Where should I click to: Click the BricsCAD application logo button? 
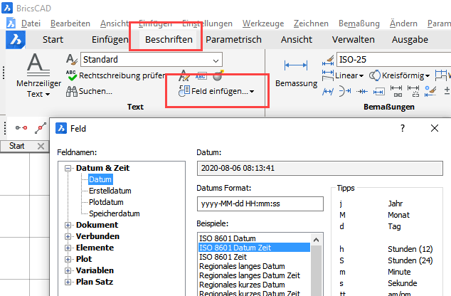click(x=14, y=41)
